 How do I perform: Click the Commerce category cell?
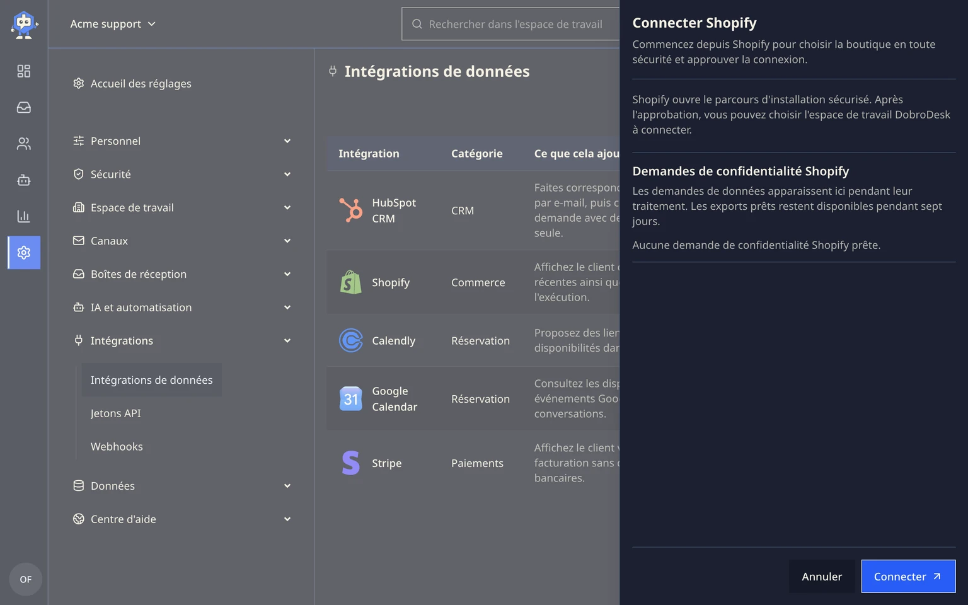coord(478,282)
